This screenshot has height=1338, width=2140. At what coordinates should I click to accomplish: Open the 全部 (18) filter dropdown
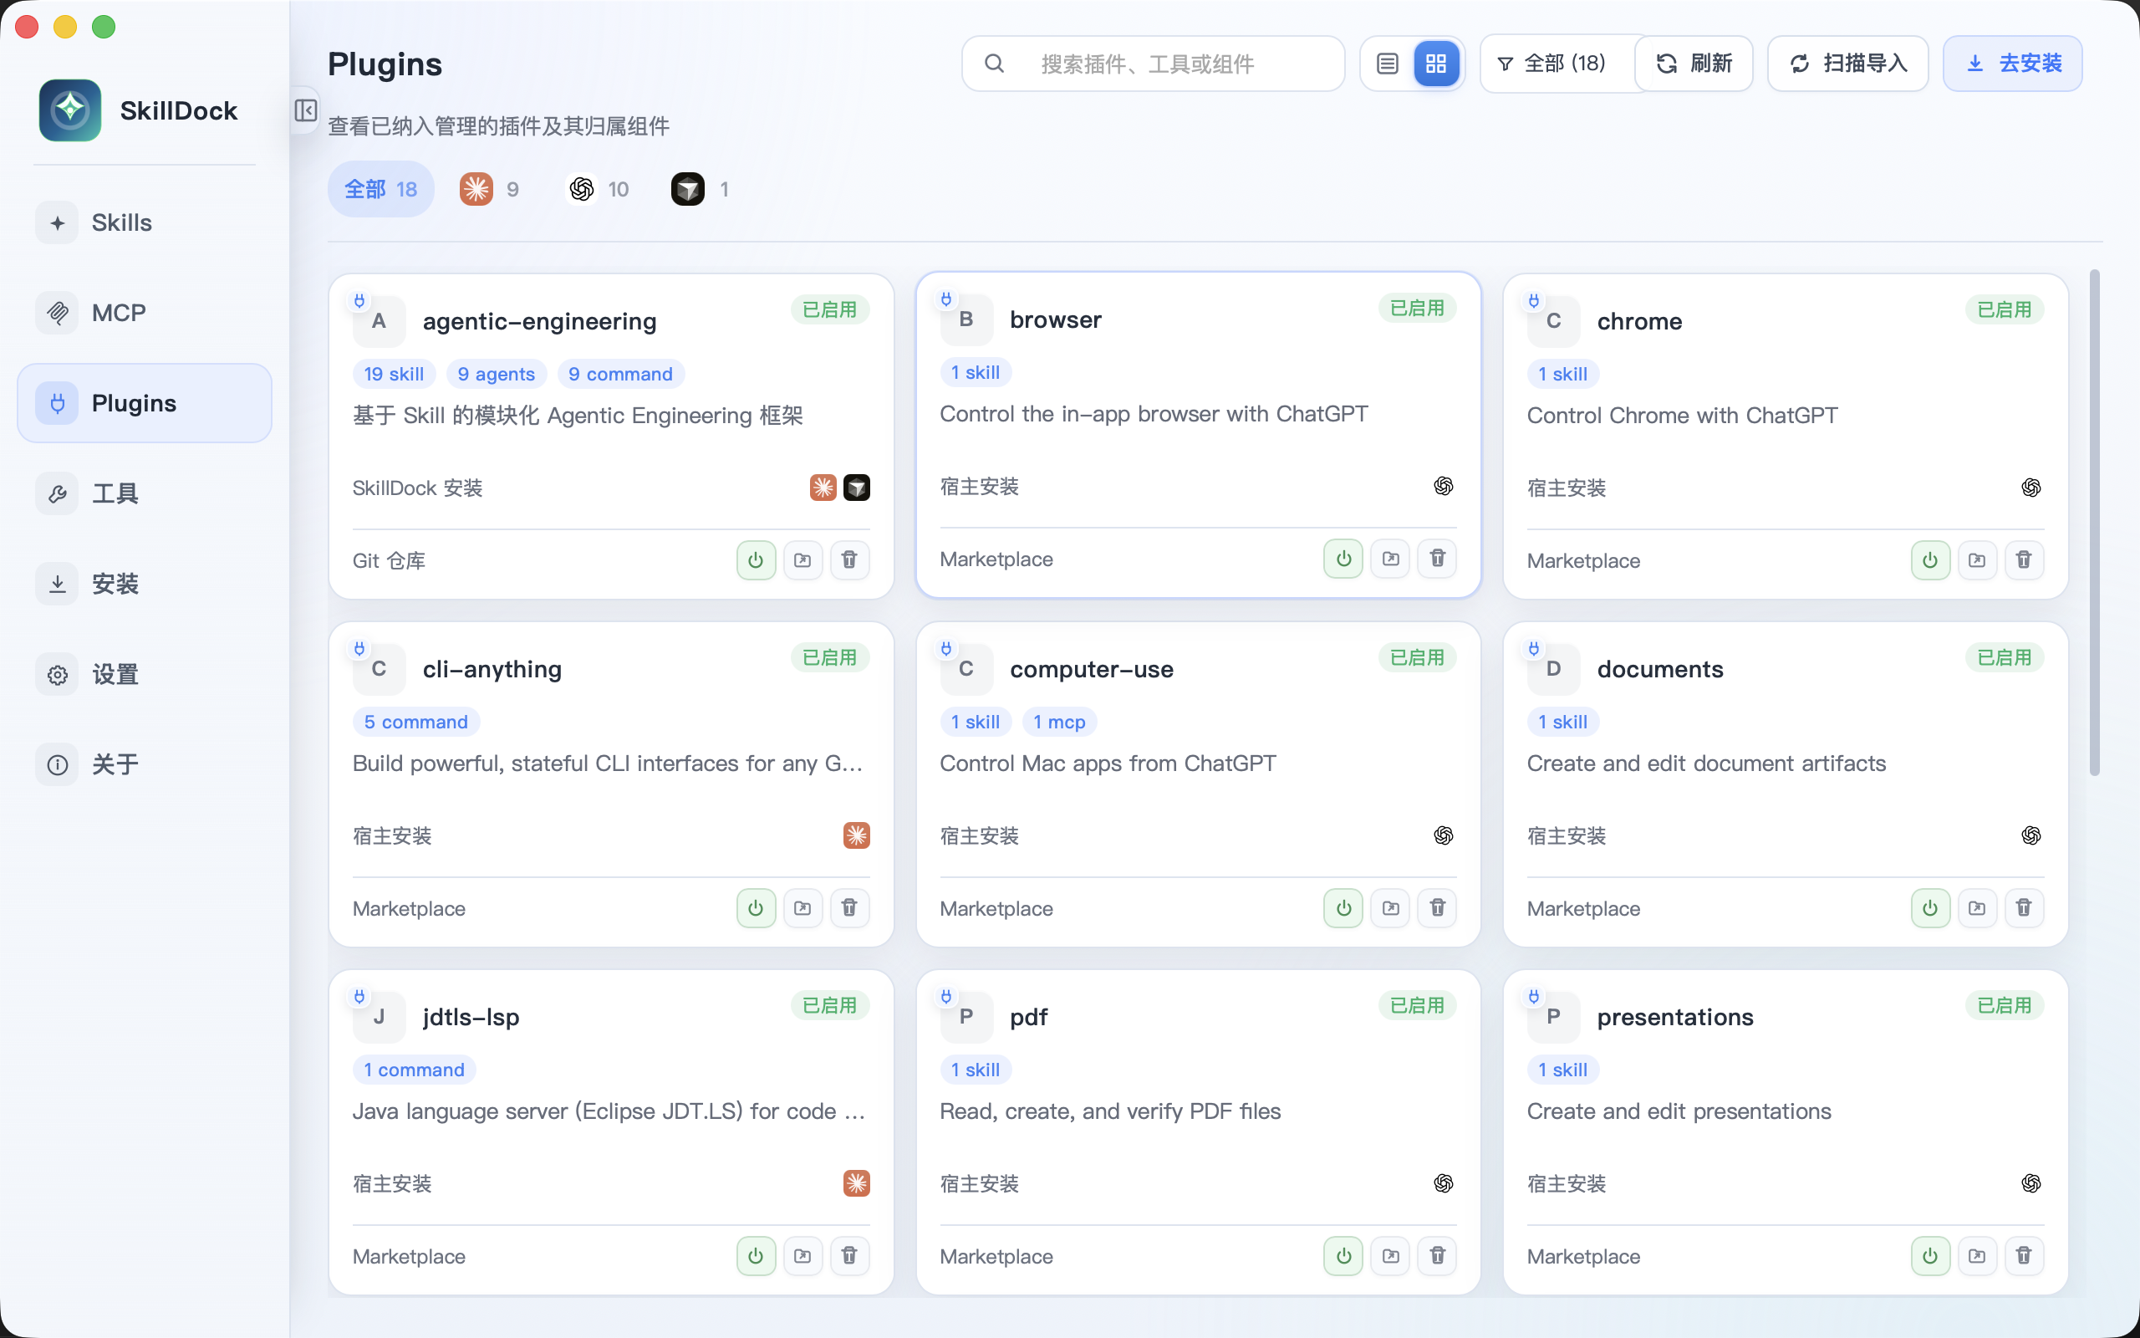[1557, 64]
